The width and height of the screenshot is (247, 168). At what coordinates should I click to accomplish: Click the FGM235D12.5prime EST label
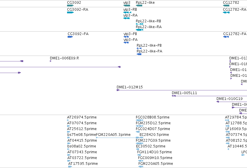(x=153, y=123)
